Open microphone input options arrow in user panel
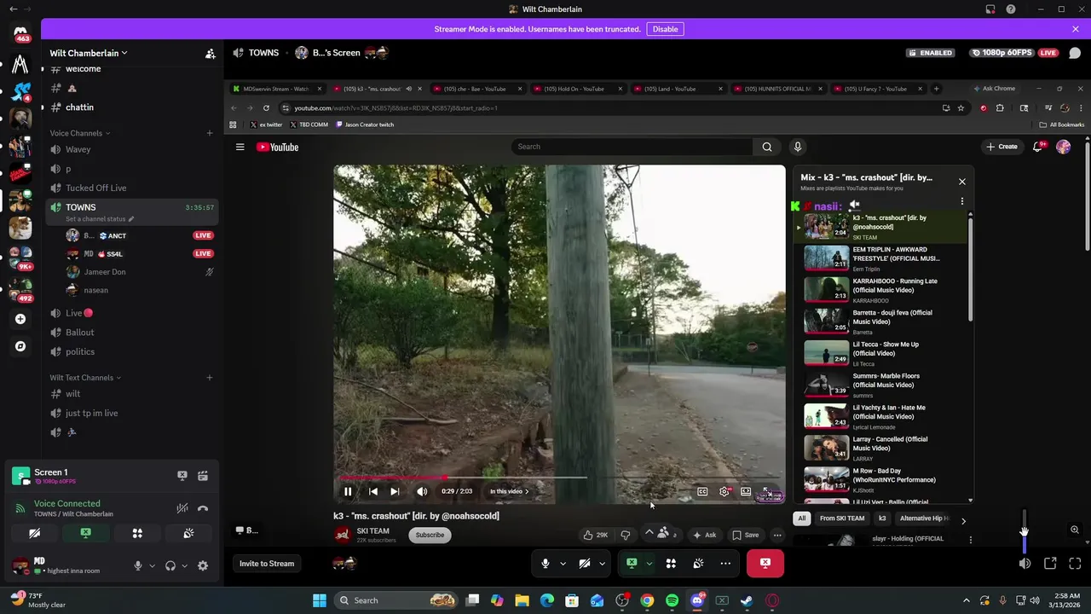1091x614 pixels. click(152, 565)
